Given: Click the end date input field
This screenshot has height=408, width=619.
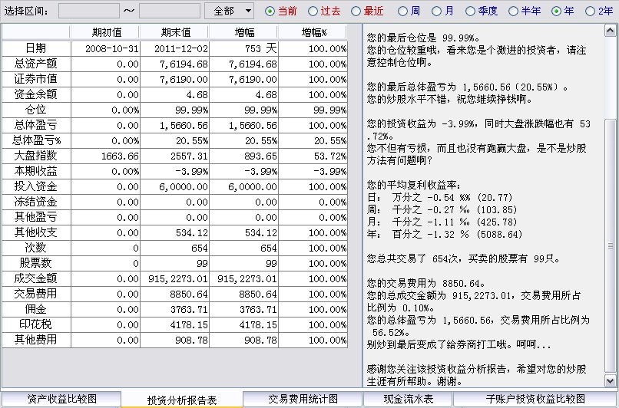Looking at the screenshot, I should tap(170, 11).
